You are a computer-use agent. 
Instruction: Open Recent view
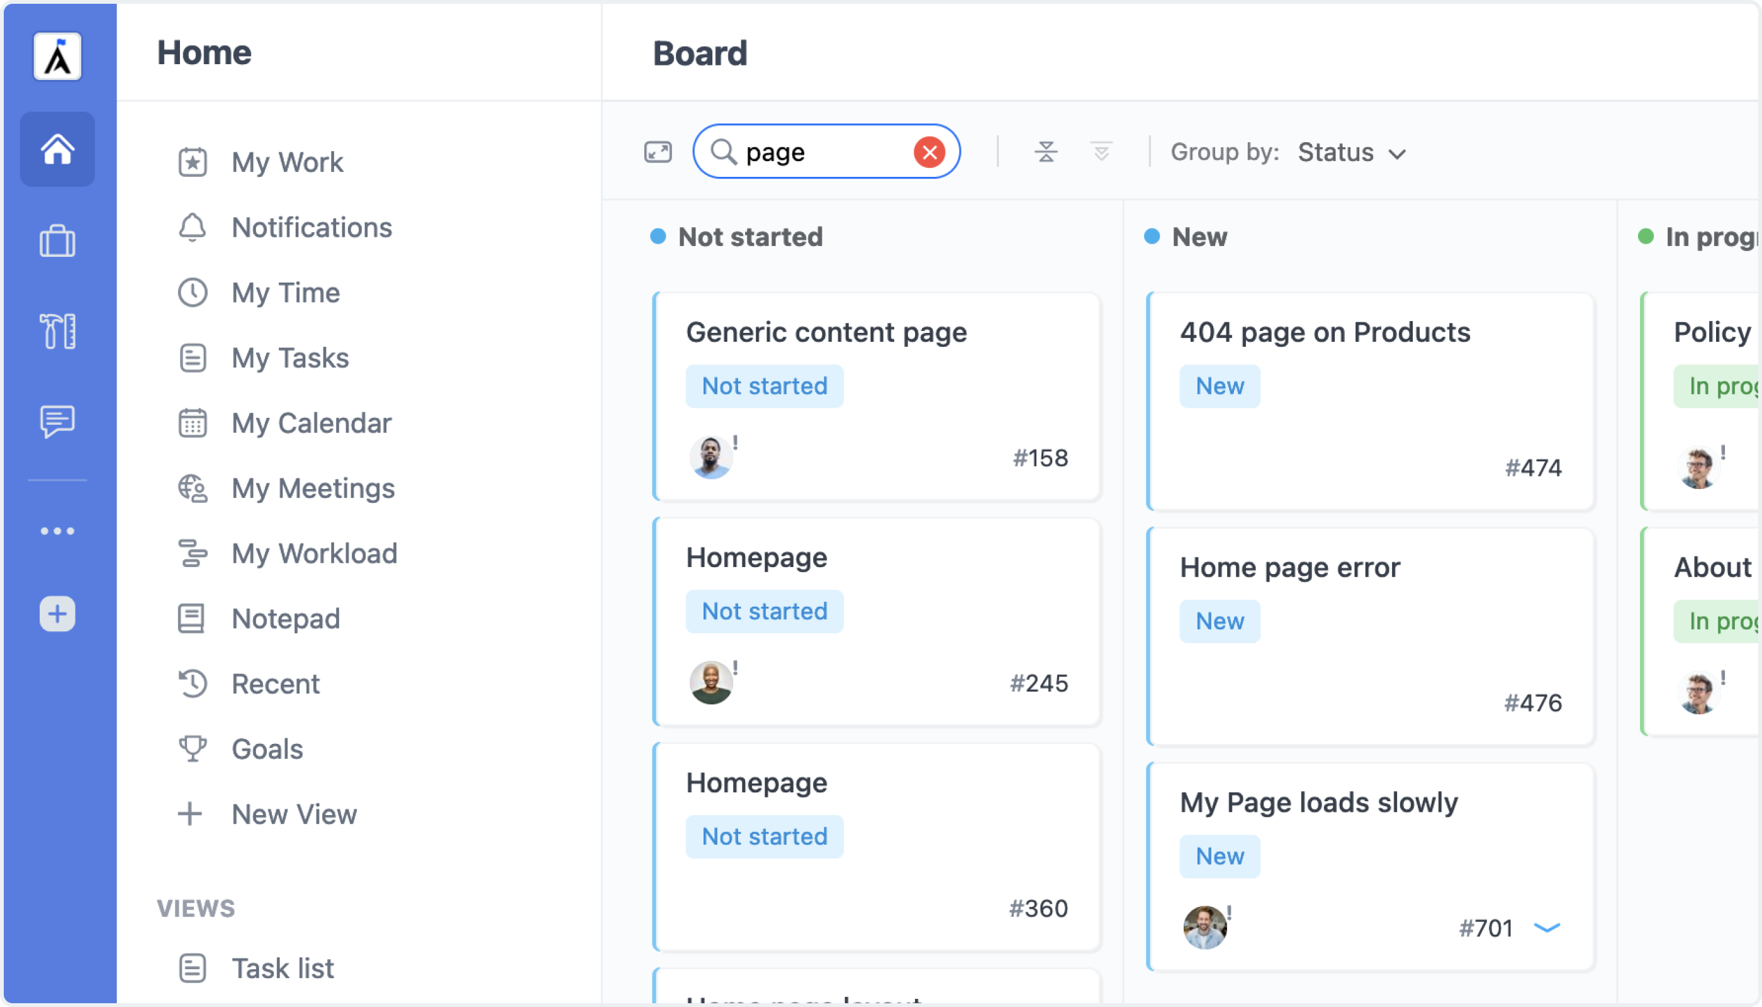click(275, 684)
